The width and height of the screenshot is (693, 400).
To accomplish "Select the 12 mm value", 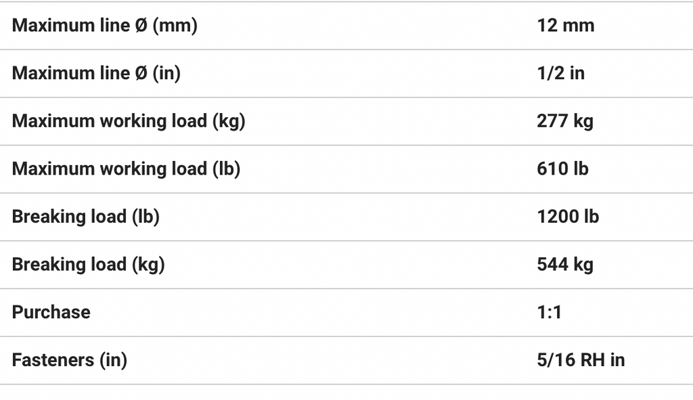I will coord(565,26).
